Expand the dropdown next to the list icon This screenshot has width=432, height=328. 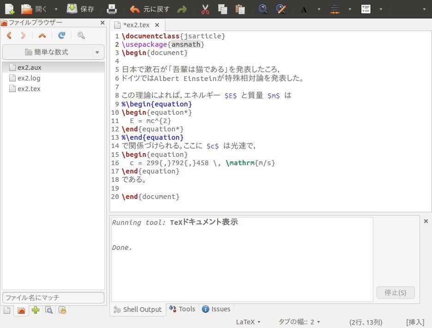(x=381, y=9)
